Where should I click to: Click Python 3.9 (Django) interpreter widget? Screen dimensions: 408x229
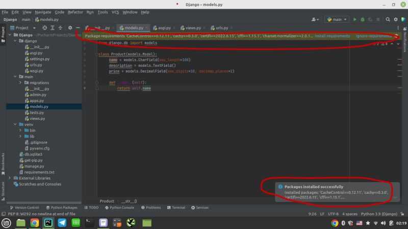(379, 214)
